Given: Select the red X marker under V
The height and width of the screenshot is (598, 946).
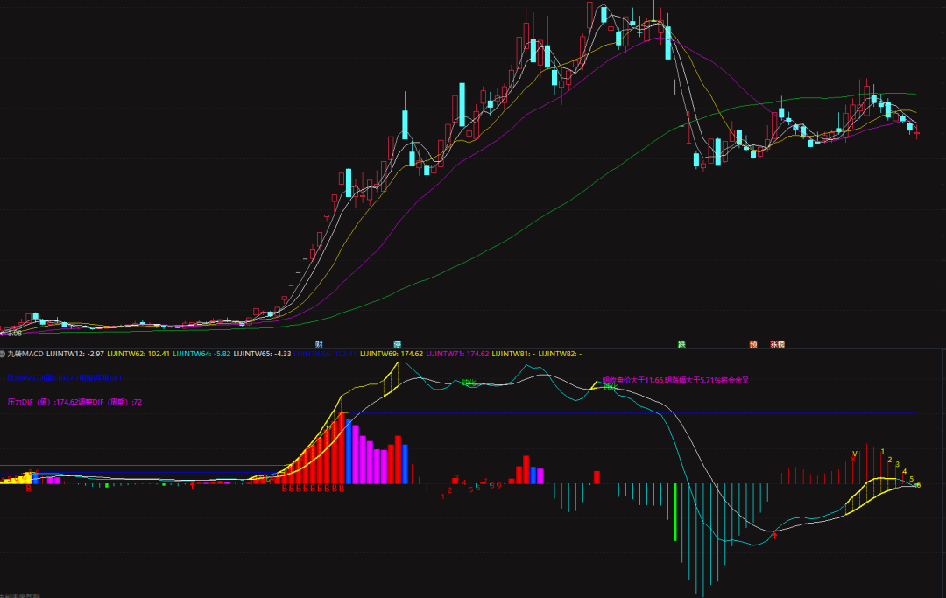Looking at the screenshot, I should click(853, 458).
